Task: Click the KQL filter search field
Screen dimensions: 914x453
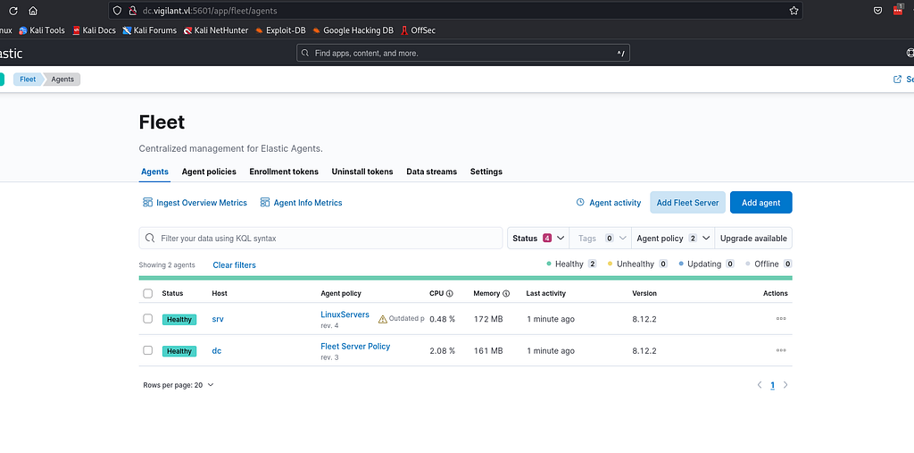Action: (x=320, y=239)
